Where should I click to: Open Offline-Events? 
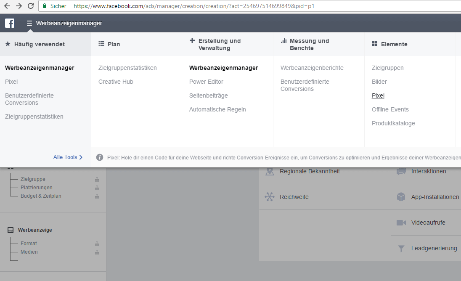coord(390,109)
